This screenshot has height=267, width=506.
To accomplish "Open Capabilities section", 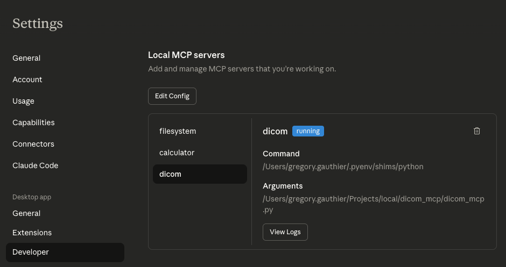I will [x=33, y=122].
